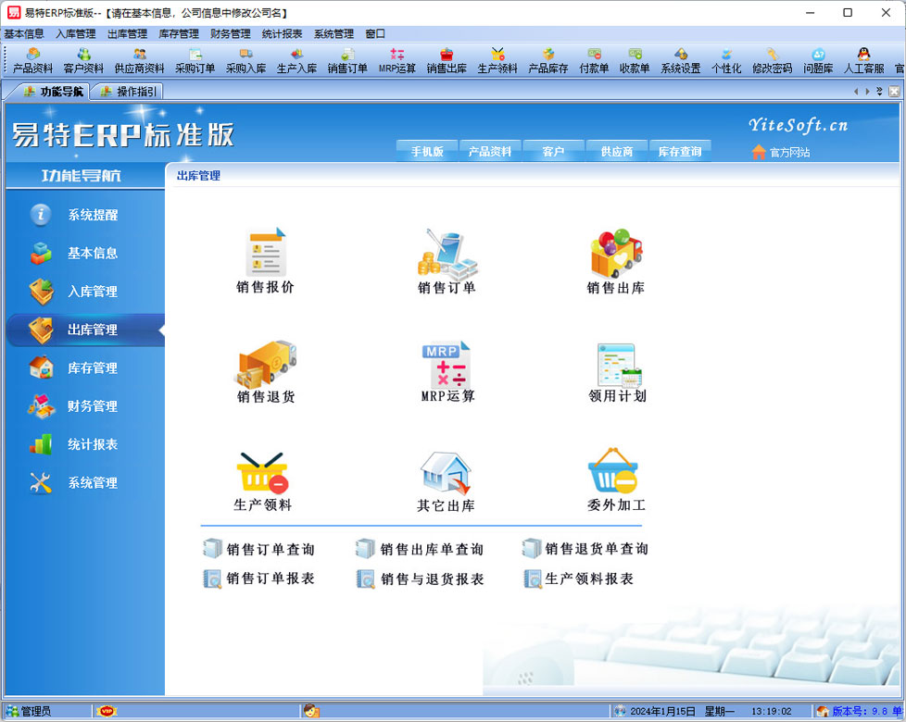Open the 委外加工 basket icon

tap(616, 473)
